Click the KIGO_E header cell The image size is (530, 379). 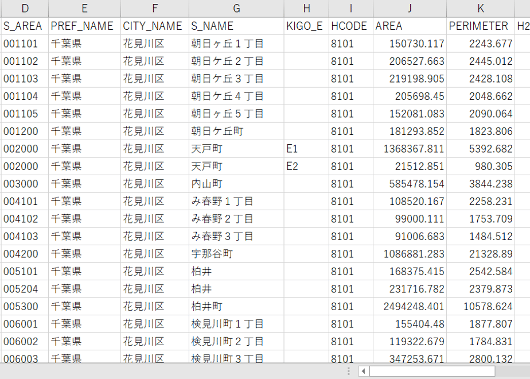[x=306, y=26]
